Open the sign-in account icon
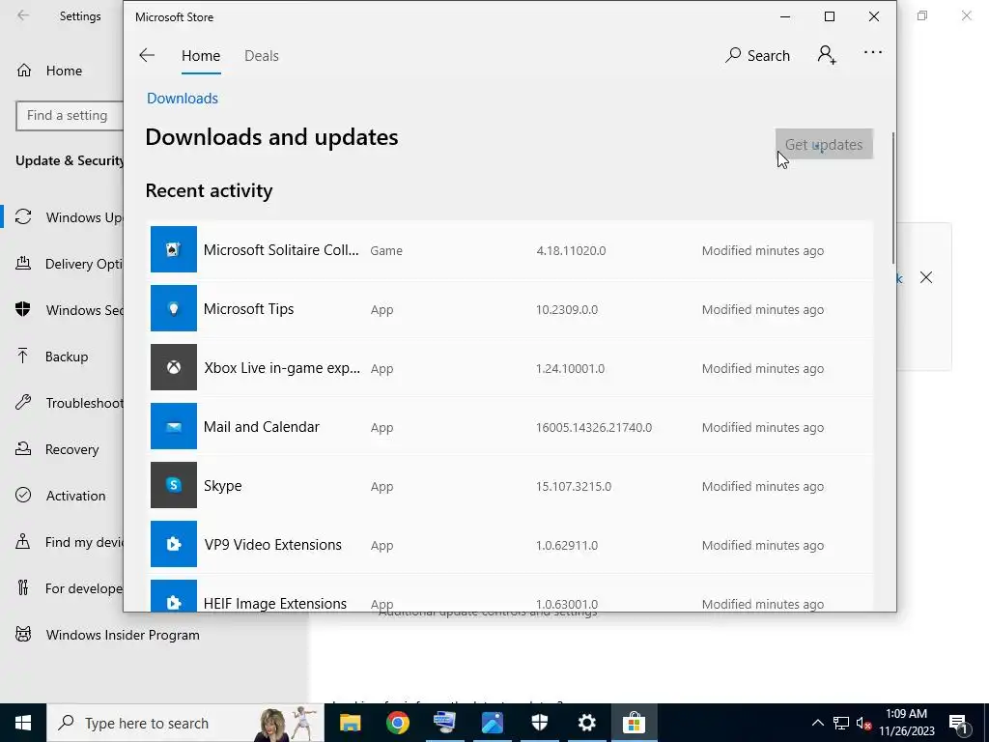The width and height of the screenshot is (989, 742). (x=827, y=55)
